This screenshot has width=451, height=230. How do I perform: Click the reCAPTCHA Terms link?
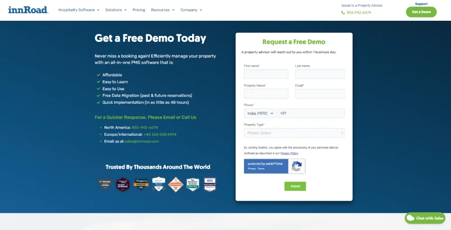(x=261, y=169)
